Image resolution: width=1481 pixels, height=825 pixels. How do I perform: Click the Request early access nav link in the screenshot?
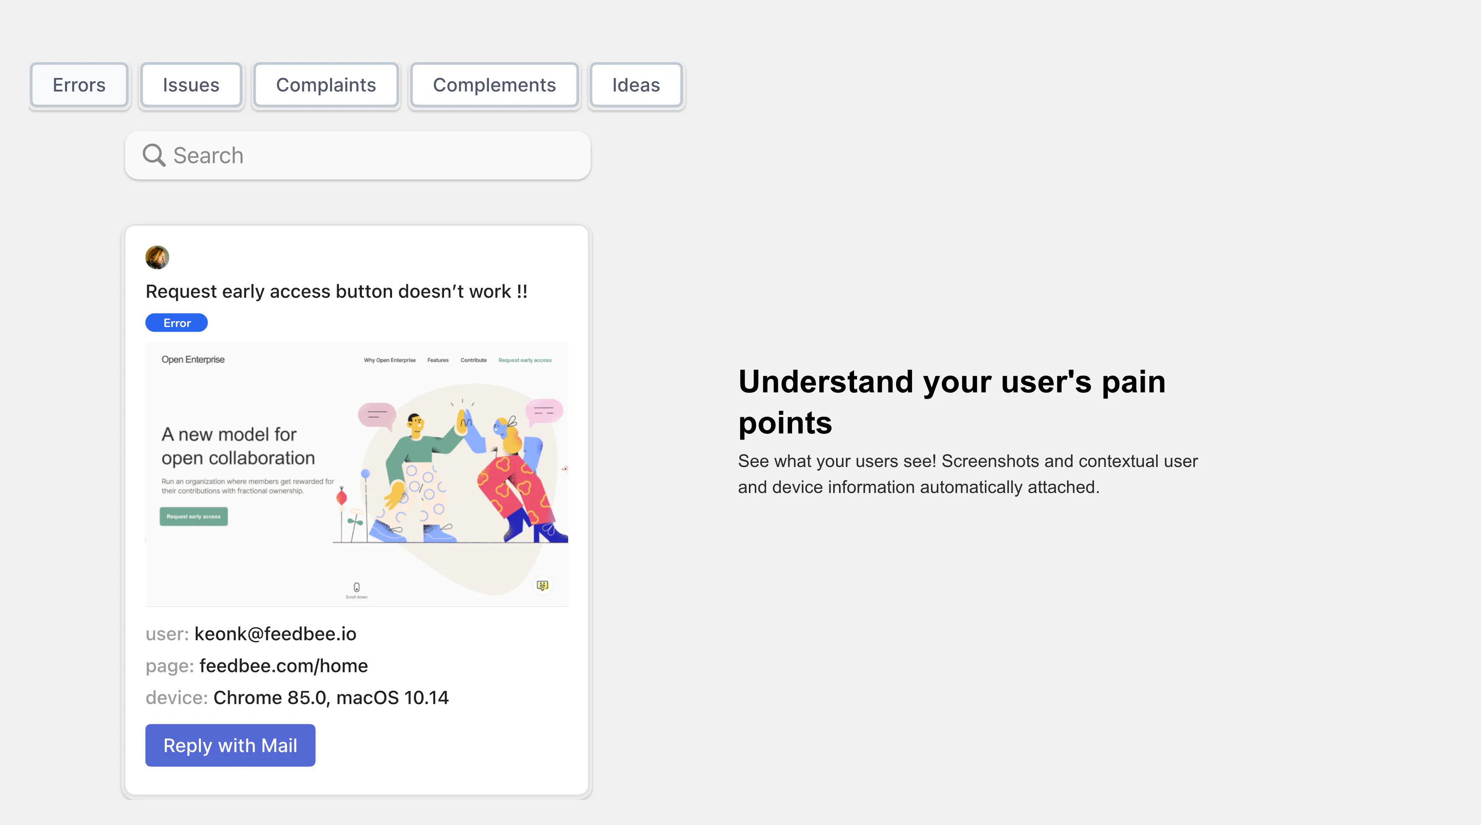[525, 361]
